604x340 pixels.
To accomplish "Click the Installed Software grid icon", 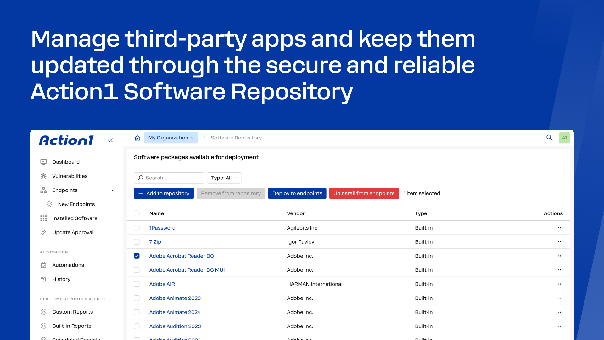I will 43,218.
